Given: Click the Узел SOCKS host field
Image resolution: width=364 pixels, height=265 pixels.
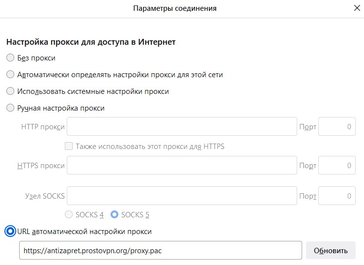Looking at the screenshot, I should click(x=182, y=196).
